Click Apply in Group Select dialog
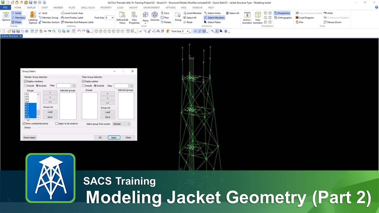This screenshot has height=213, width=379. (x=114, y=138)
